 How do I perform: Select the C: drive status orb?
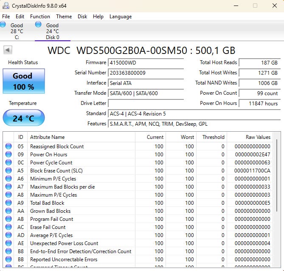point(3,25)
